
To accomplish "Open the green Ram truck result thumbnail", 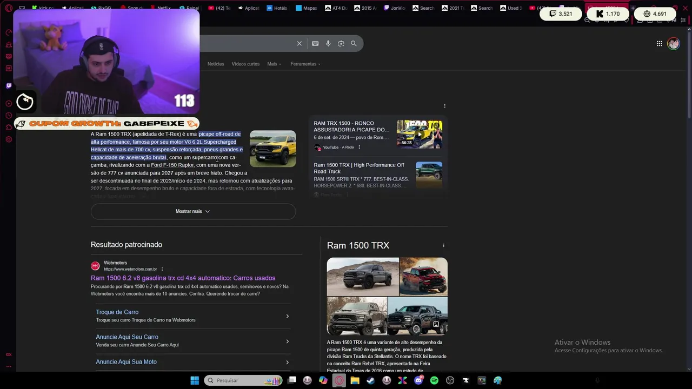I will coord(429,175).
